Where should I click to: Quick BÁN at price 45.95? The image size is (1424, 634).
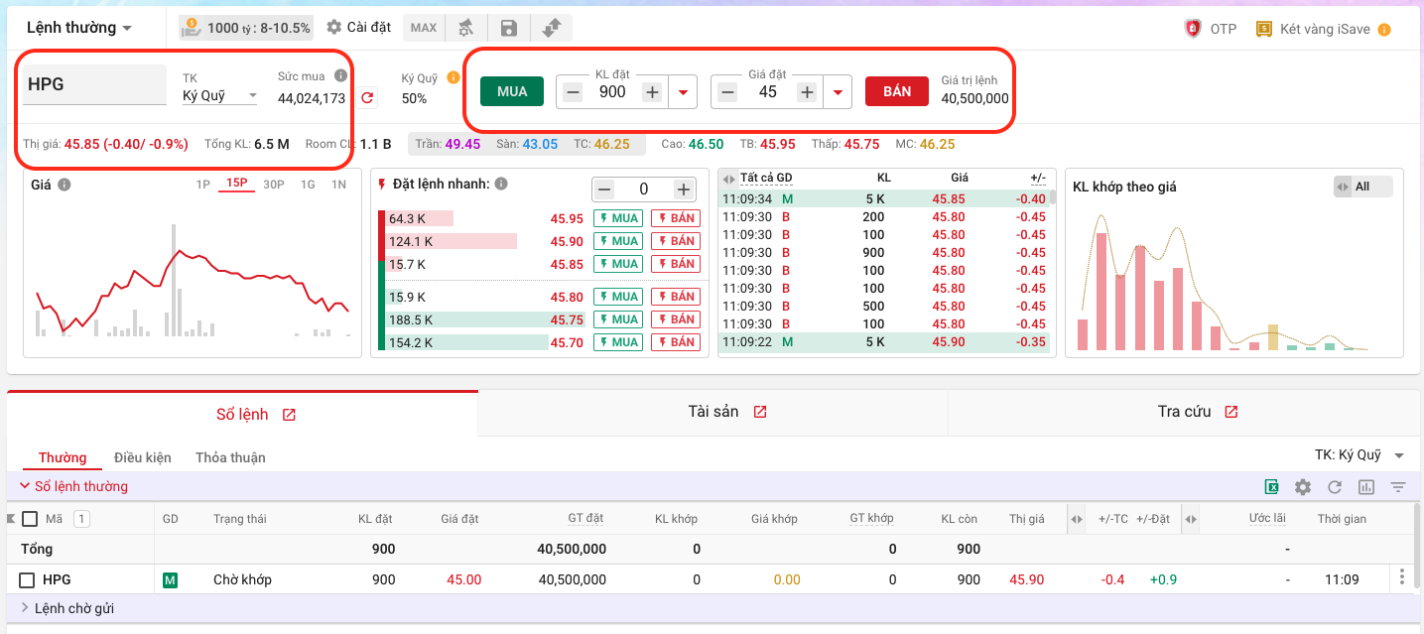click(x=676, y=218)
